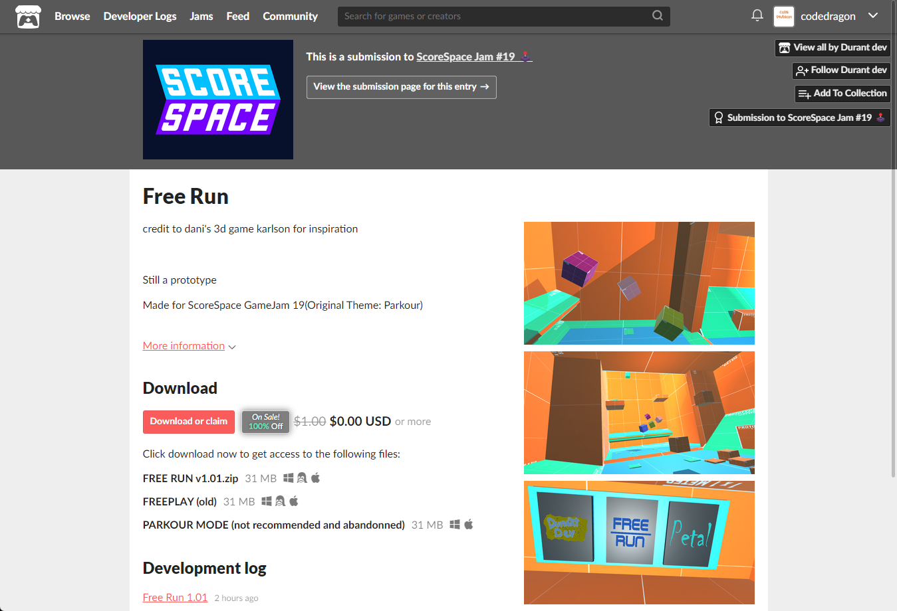Click the Free Run game title
The width and height of the screenshot is (897, 611).
pos(186,197)
